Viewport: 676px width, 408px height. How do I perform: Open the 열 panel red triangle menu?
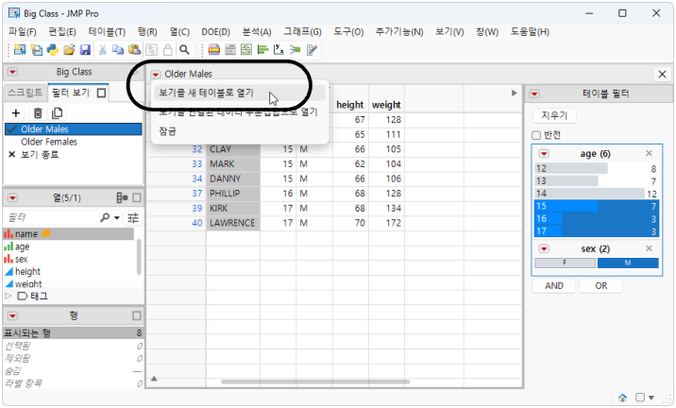[x=12, y=198]
